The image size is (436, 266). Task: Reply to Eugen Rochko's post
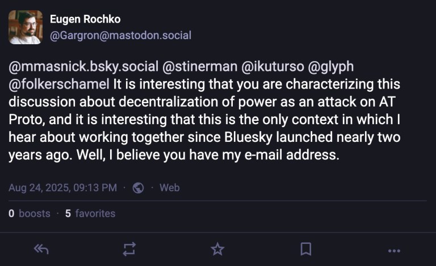pyautogui.click(x=41, y=249)
